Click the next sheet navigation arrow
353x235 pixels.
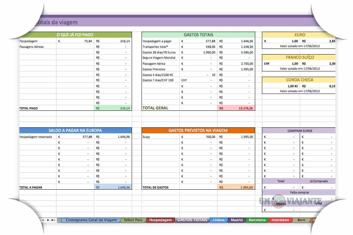(48, 220)
